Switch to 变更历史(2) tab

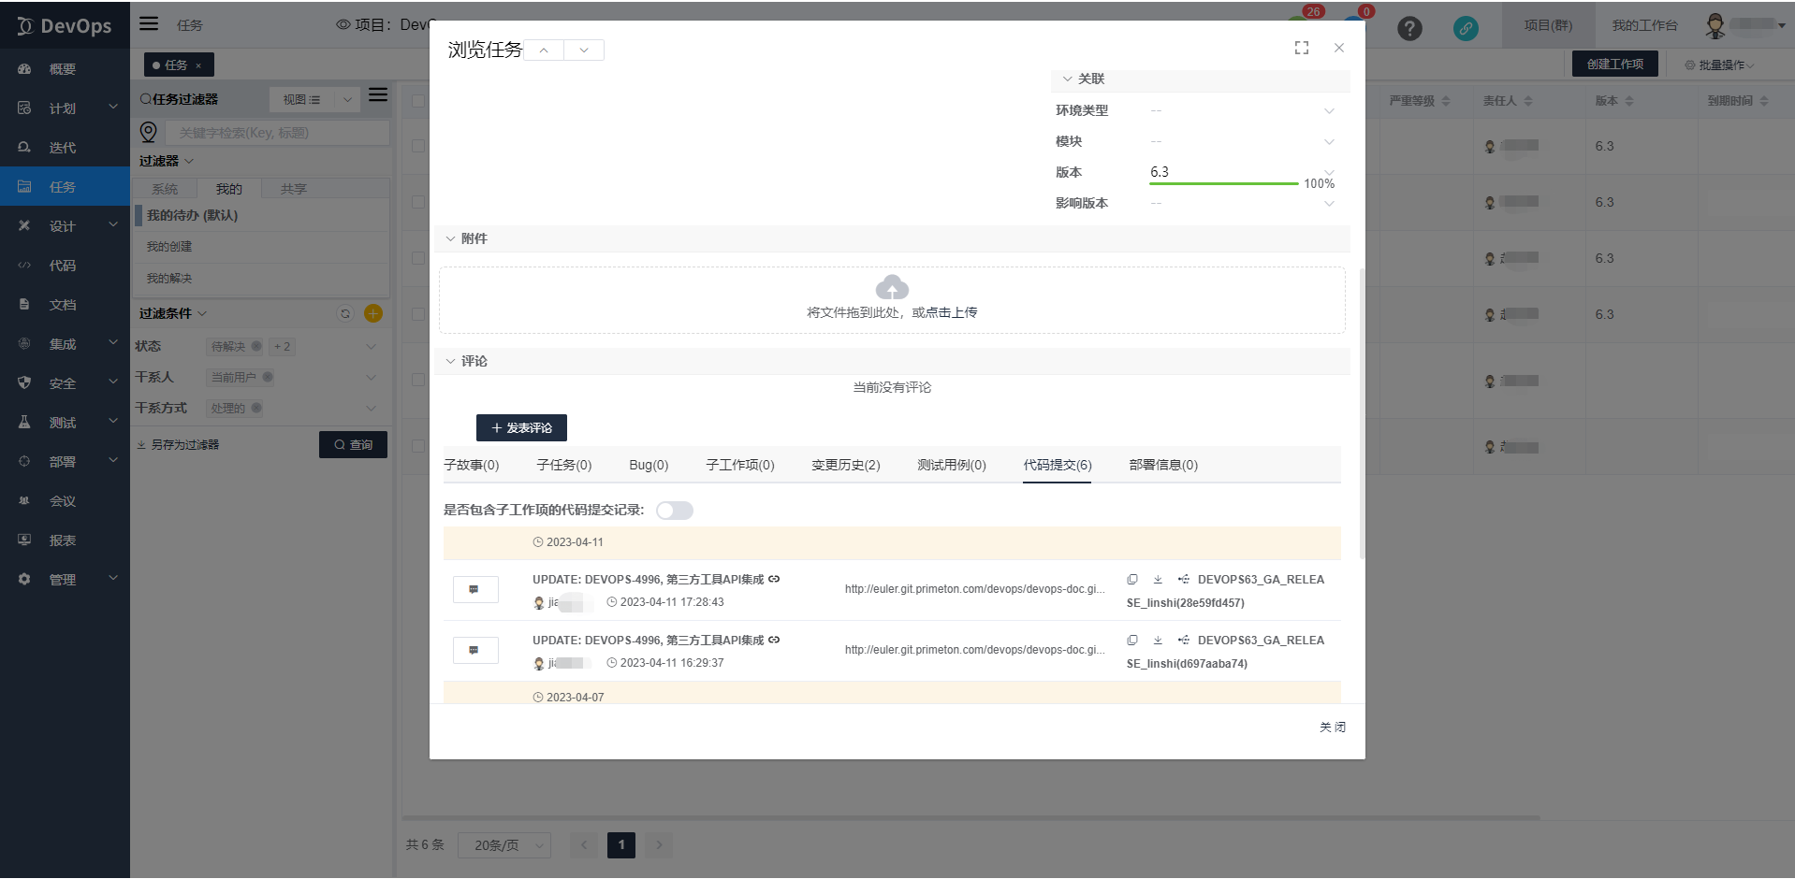point(845,466)
